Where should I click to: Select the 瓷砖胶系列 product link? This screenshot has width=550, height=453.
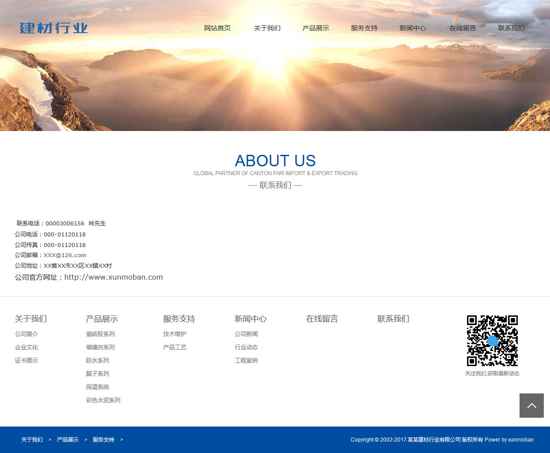[100, 334]
